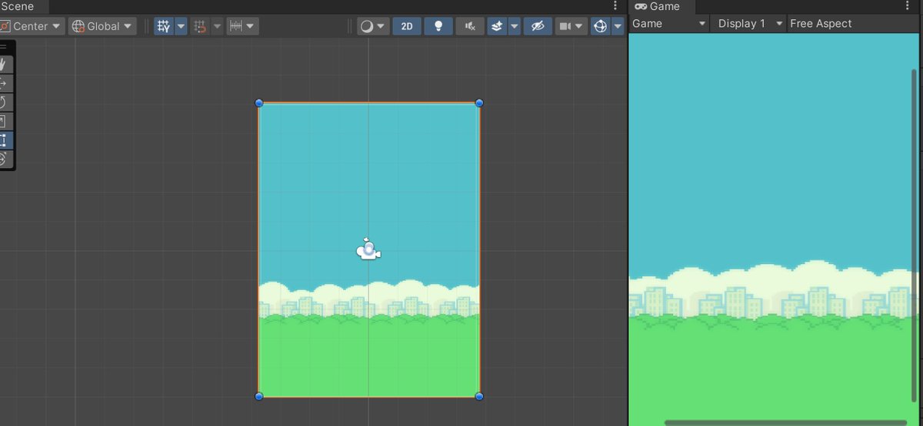The width and height of the screenshot is (923, 426).
Task: Click the Game view horizontal scrollbar
Action: (786, 422)
